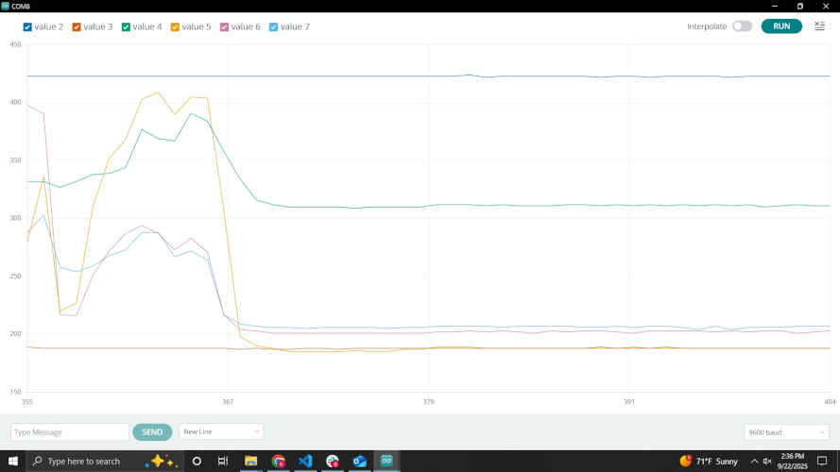Disable the value 7 series checkbox
This screenshot has height=472, width=840.
tap(274, 26)
